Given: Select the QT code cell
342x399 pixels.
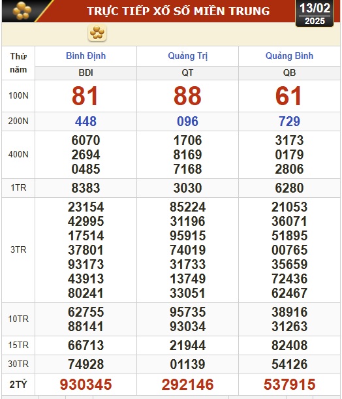Looking at the screenshot, I should tap(188, 72).
